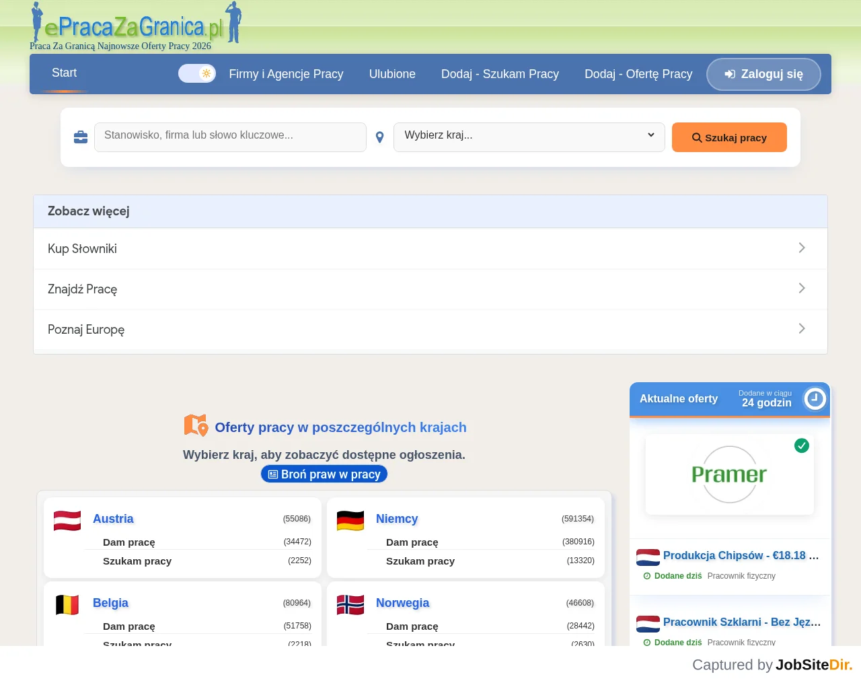Click the Belgium flag icon
Screen dimensions: 861x685
pos(67,605)
